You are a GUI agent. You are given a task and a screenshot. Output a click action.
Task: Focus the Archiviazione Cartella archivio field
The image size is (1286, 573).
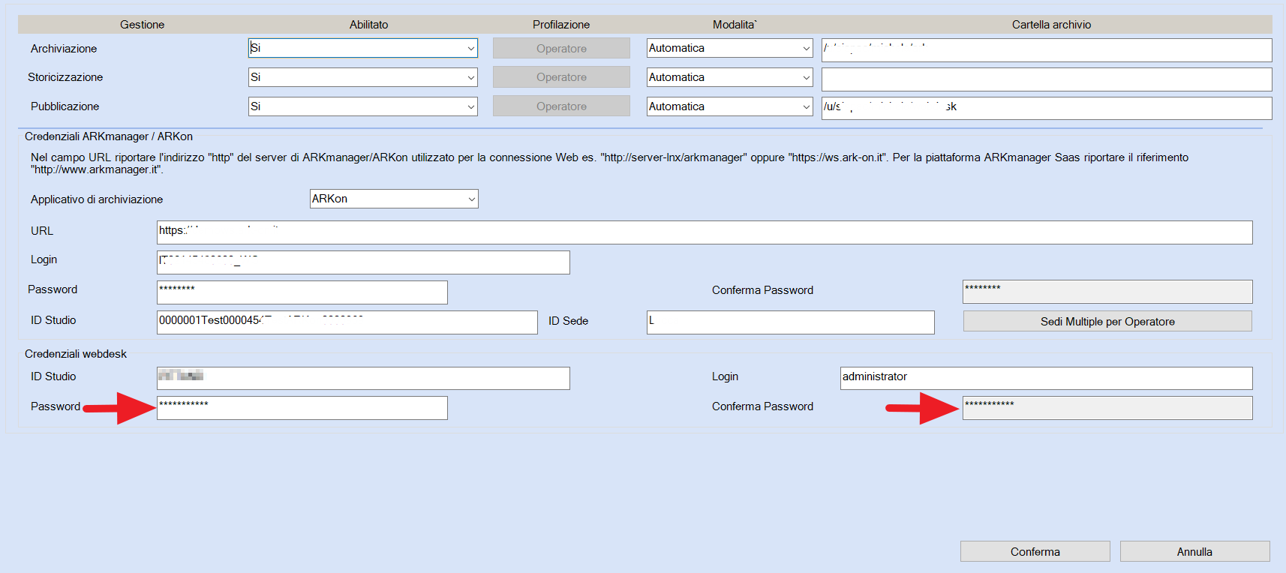coord(1047,50)
